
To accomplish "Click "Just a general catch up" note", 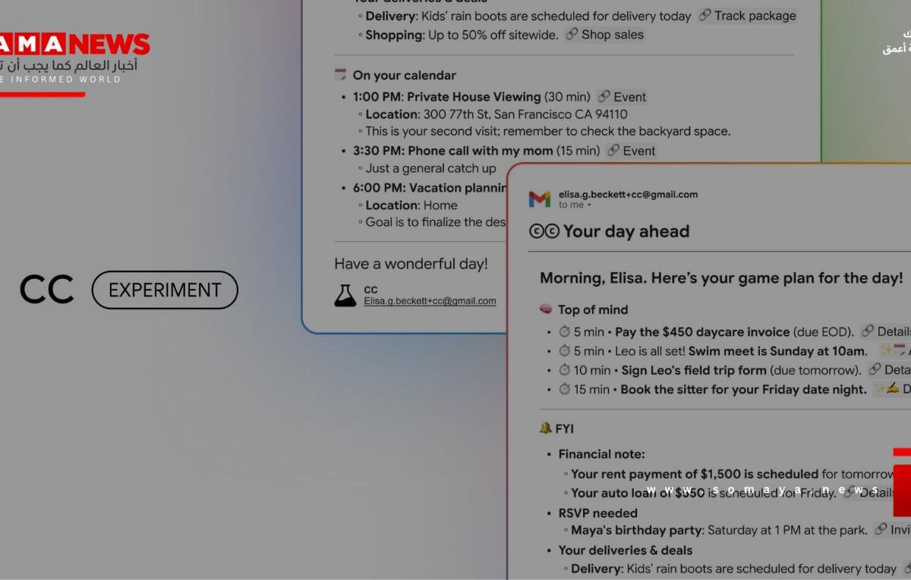I will click(430, 168).
